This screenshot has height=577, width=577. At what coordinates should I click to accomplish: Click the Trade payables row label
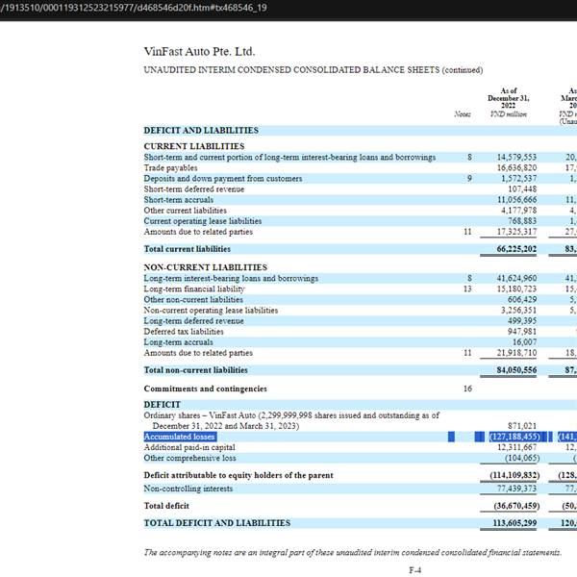click(x=170, y=167)
